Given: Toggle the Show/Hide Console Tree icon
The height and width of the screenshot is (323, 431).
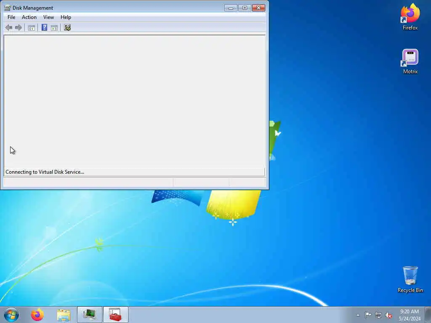Looking at the screenshot, I should pos(31,27).
